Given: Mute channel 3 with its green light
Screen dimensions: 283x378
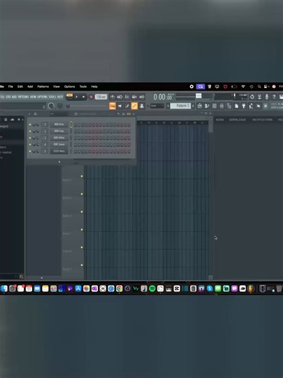Looking at the screenshot, I should pos(30,138).
